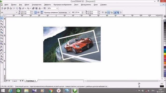Click the red color swatch in the palette
This screenshot has width=166, height=93.
165,56
